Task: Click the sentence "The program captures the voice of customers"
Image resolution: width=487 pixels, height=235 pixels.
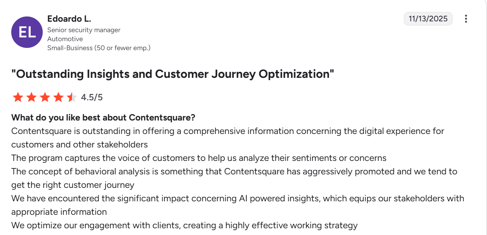Action: (x=199, y=158)
